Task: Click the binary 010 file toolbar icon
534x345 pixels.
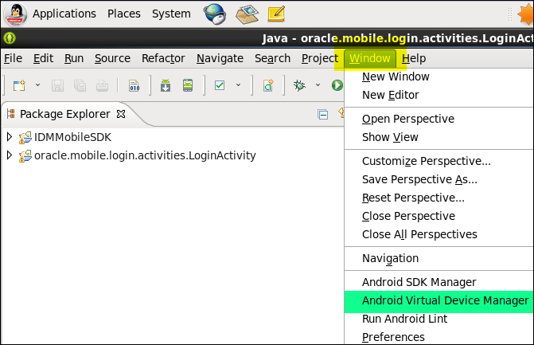Action: (x=134, y=85)
